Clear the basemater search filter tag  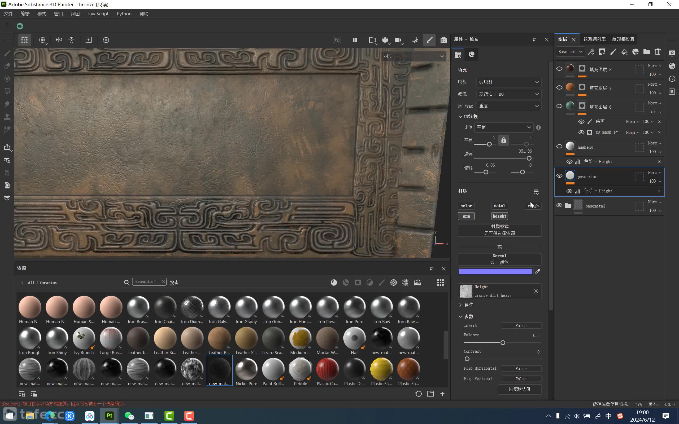click(163, 282)
